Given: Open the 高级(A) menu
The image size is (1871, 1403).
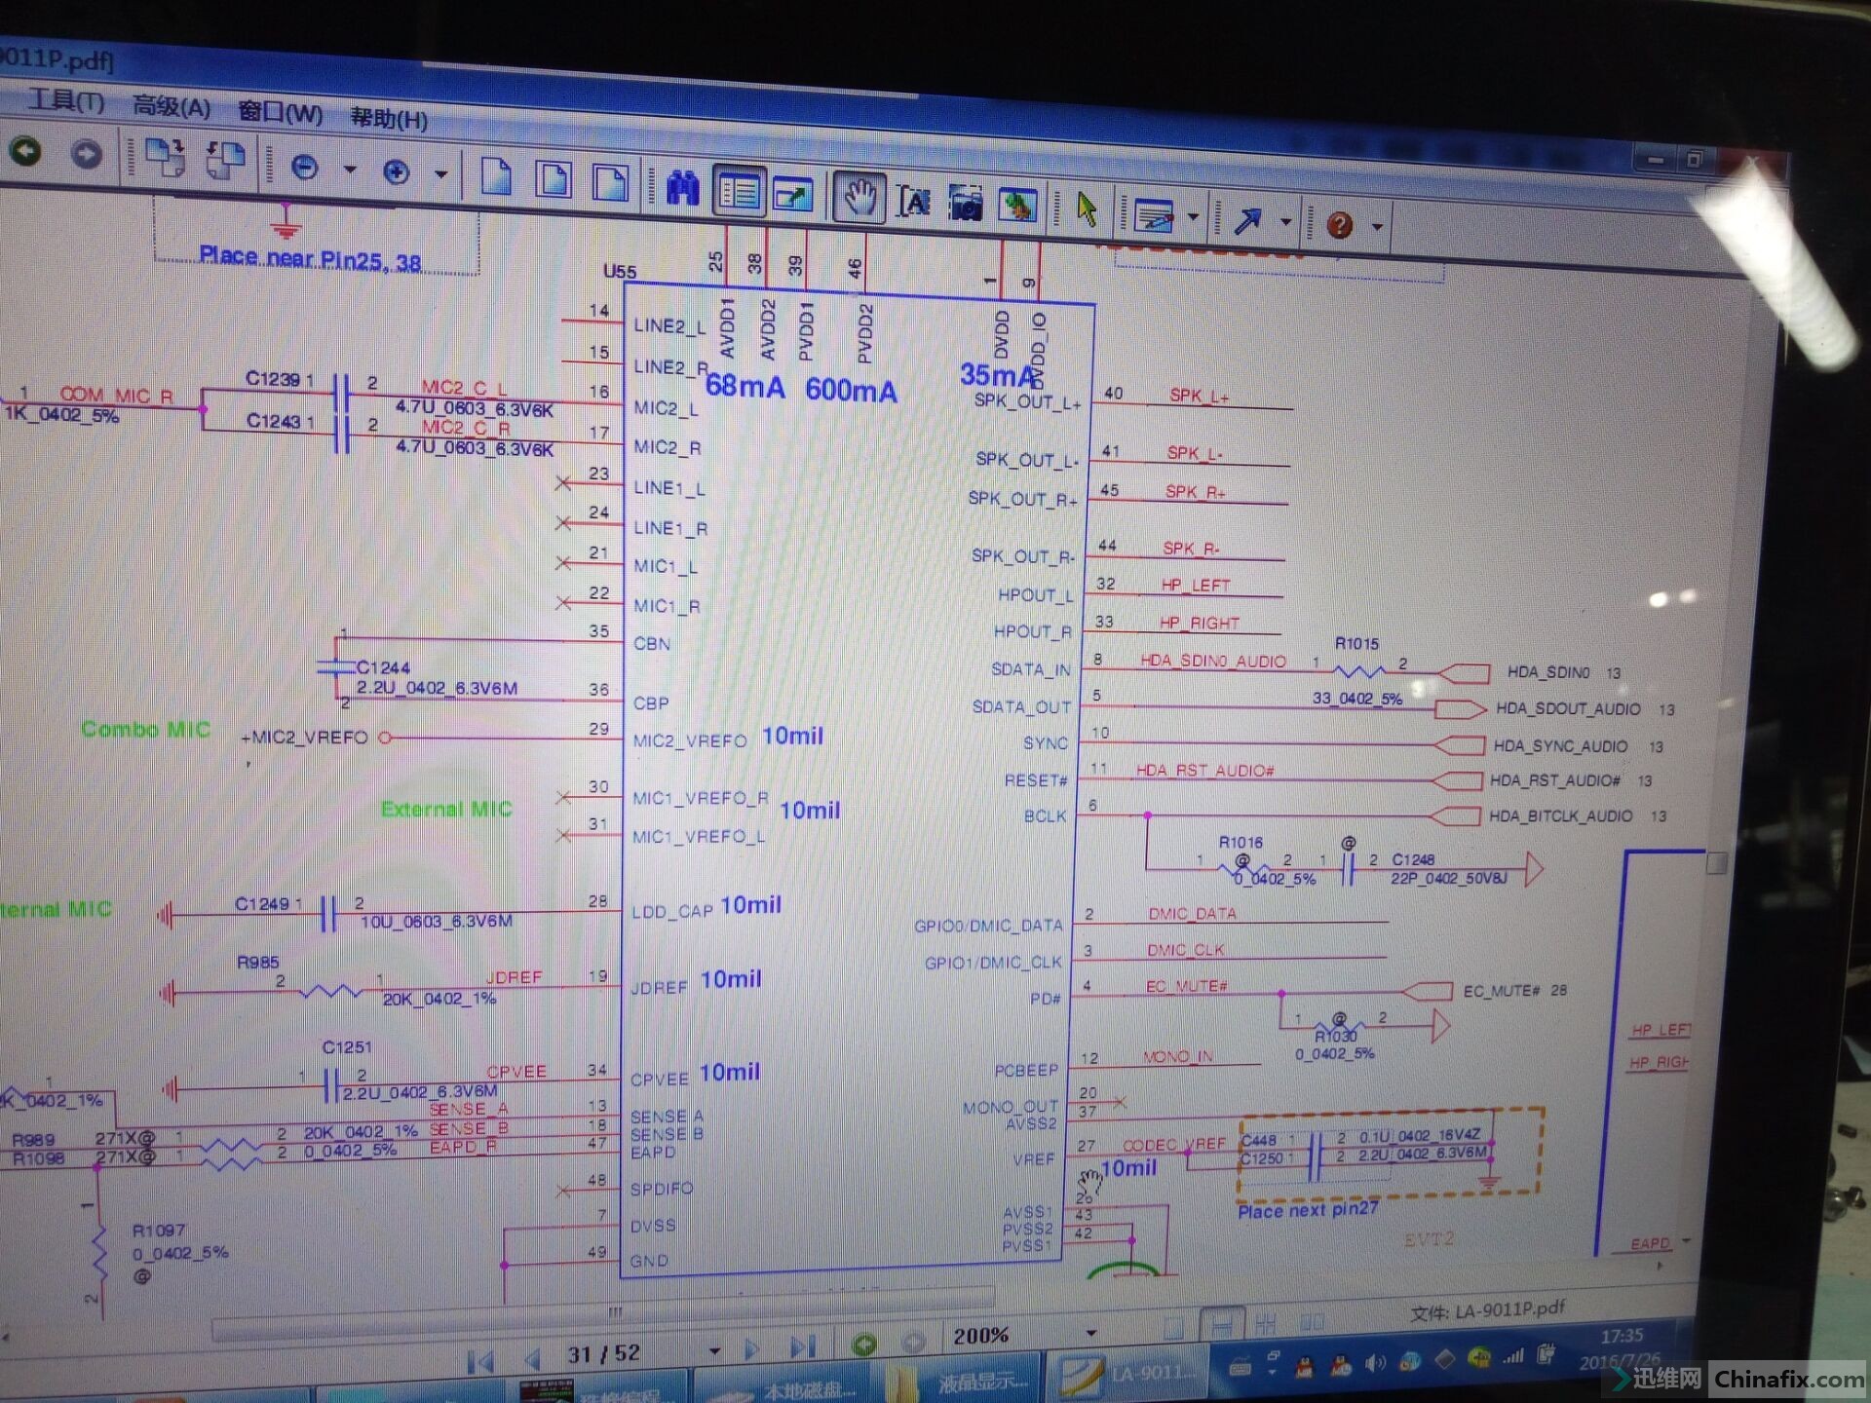Looking at the screenshot, I should click(172, 106).
